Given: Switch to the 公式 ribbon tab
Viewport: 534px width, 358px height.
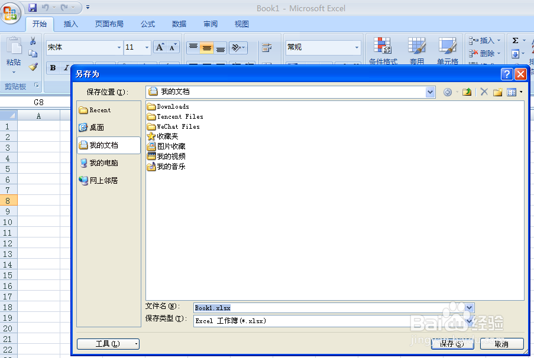Looking at the screenshot, I should tap(148, 24).
